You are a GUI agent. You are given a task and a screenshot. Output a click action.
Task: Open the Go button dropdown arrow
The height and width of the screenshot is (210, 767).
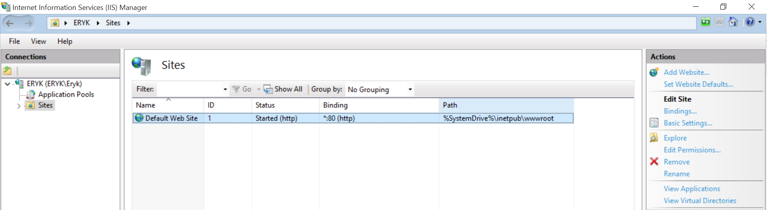point(259,89)
